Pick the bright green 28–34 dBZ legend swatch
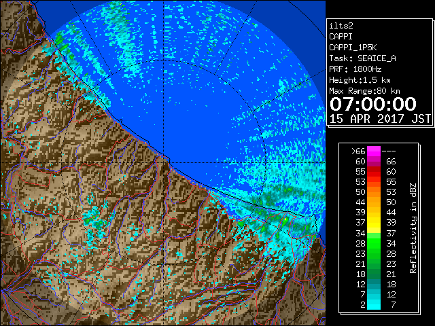 point(374,243)
